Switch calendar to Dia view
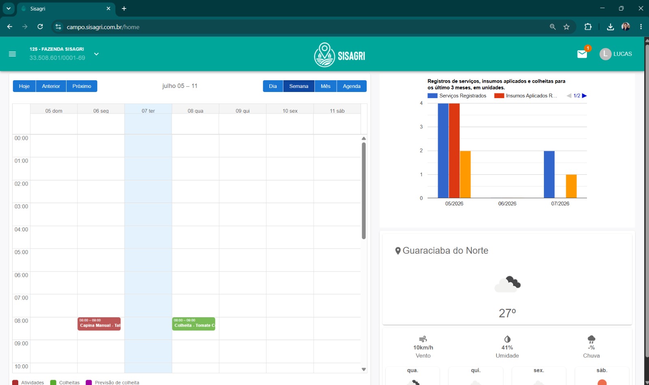Viewport: 649px width, 385px height. [273, 86]
